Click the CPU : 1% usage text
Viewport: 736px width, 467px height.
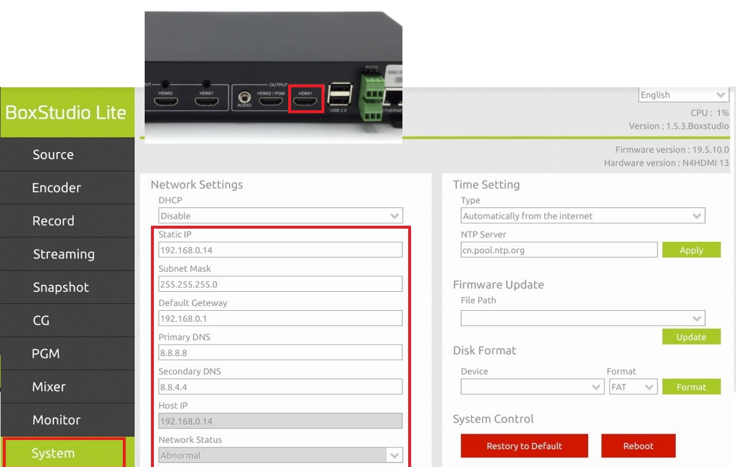click(x=709, y=113)
